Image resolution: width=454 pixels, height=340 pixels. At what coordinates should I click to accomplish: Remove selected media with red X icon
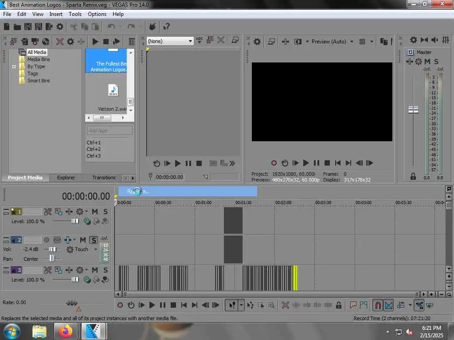(x=60, y=42)
